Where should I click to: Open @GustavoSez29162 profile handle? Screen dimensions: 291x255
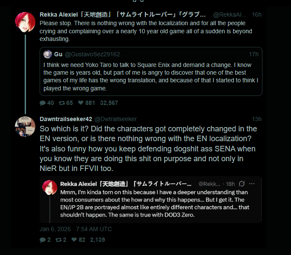[x=92, y=54]
